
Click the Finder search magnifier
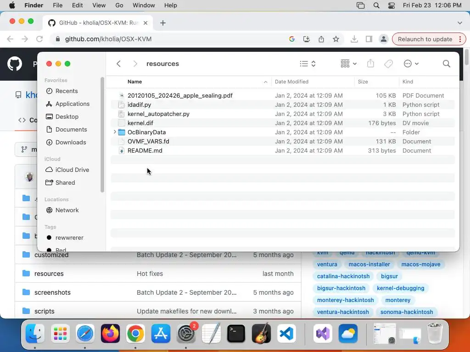tap(446, 64)
